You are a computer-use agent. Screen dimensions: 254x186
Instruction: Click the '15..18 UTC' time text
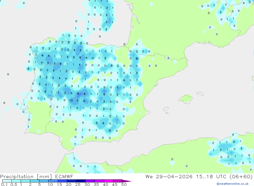211,176
